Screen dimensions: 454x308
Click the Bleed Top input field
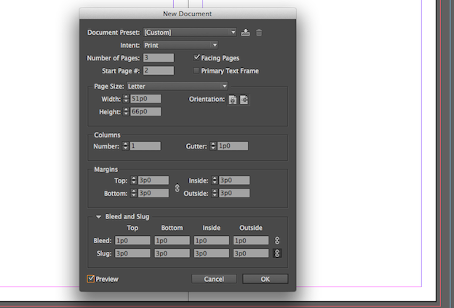(x=133, y=241)
